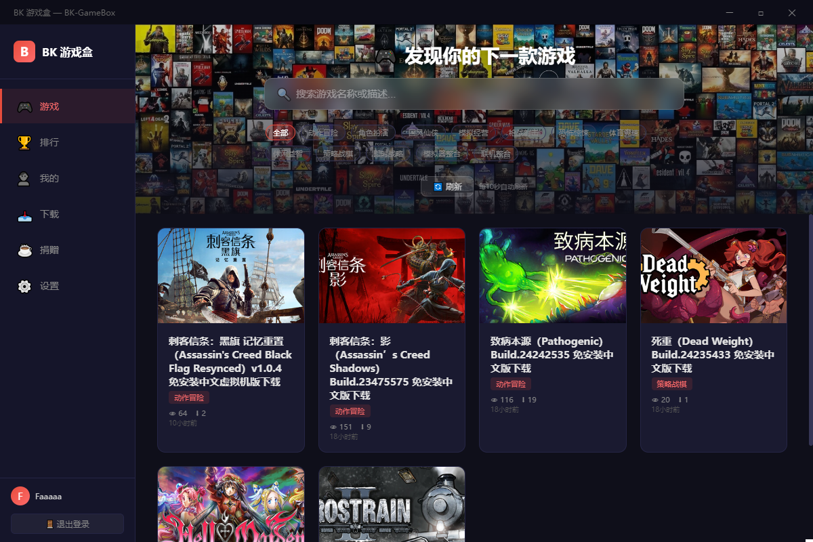Image resolution: width=813 pixels, height=542 pixels.
Task: Click the 退出登录 logout button
Action: 67,524
